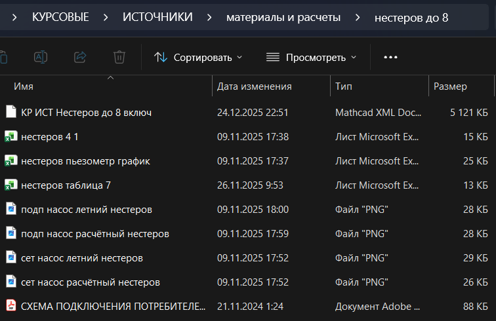
Task: Click the Rename icon in the toolbar
Action: click(41, 57)
